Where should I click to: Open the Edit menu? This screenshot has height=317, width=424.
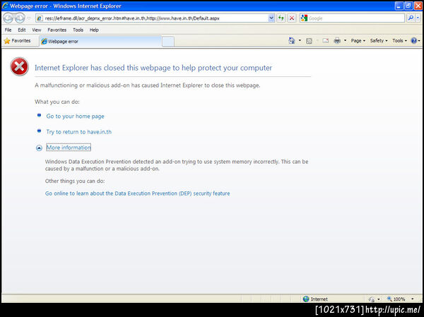click(x=22, y=30)
